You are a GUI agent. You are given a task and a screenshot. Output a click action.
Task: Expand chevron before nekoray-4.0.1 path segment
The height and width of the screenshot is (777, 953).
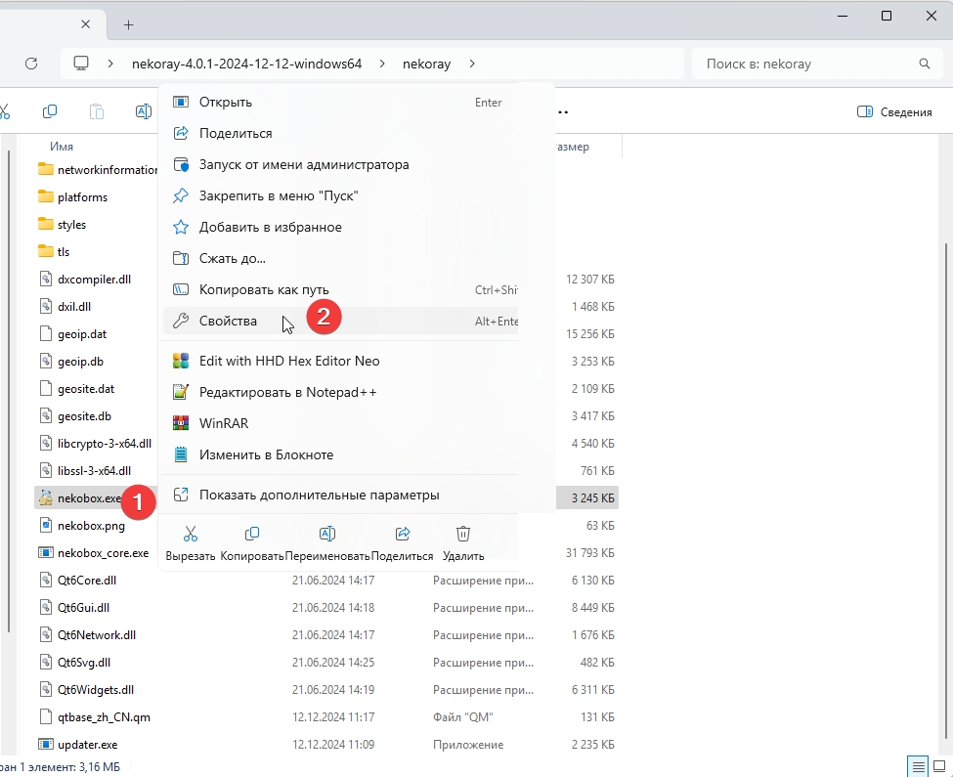111,64
